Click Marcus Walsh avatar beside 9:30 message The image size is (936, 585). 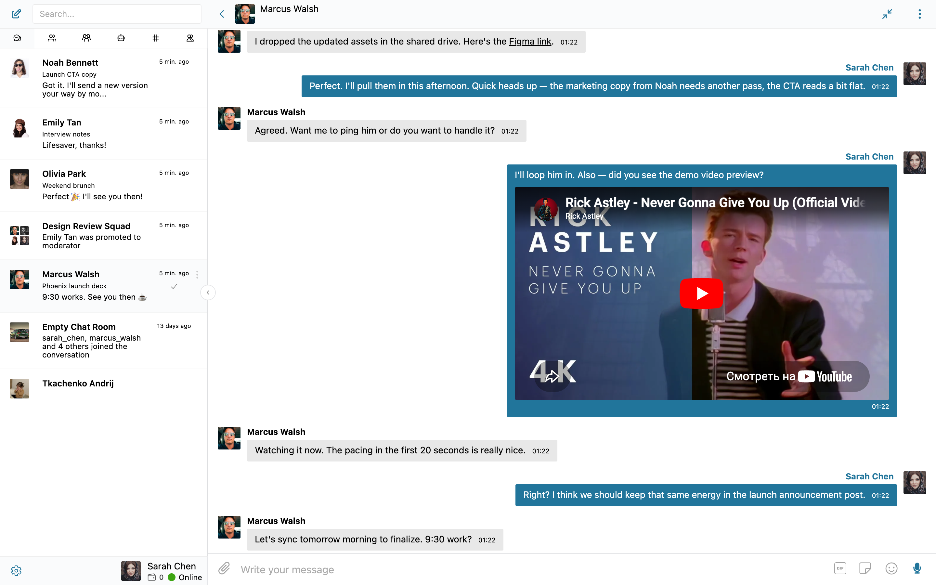coord(229,527)
